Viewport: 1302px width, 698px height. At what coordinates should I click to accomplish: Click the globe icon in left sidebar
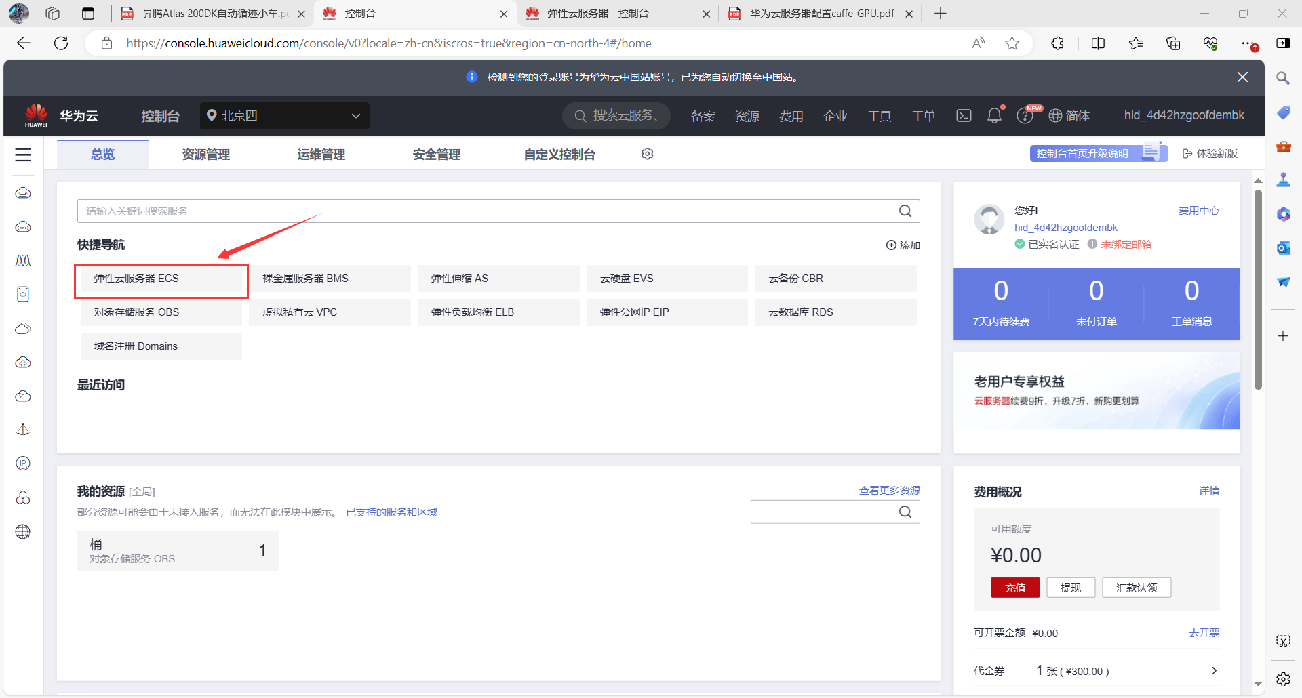tap(23, 532)
